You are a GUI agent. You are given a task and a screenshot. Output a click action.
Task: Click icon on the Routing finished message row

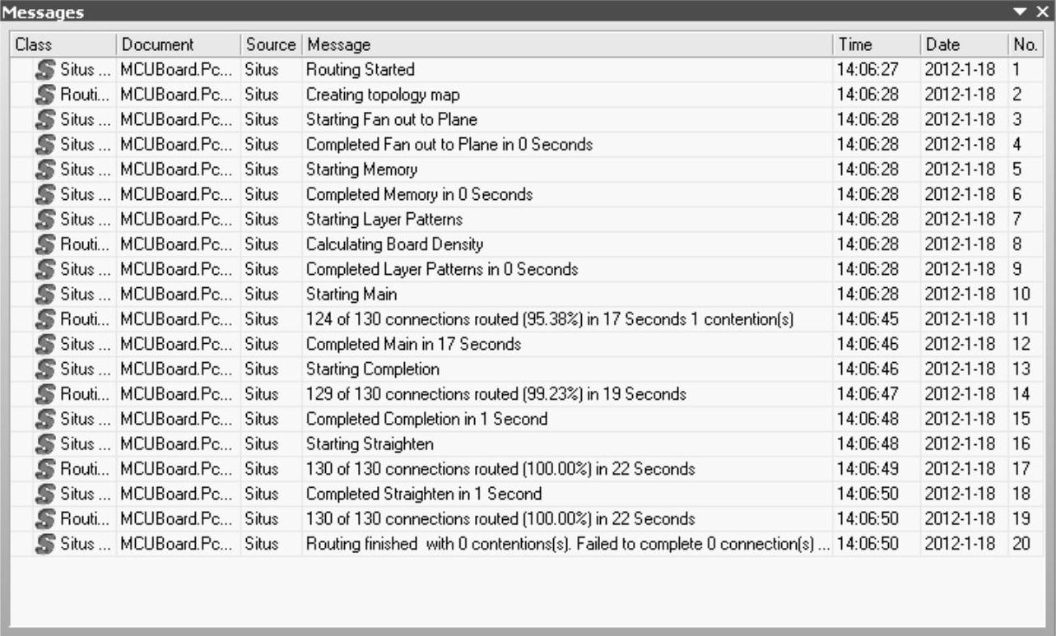click(x=46, y=544)
